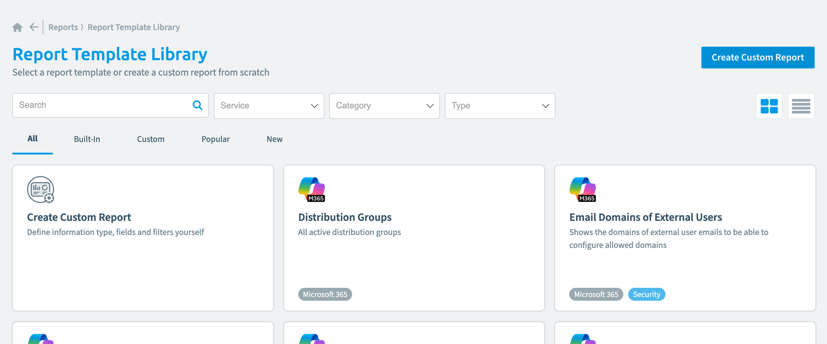Click the blue Create Custom Report button

point(758,57)
